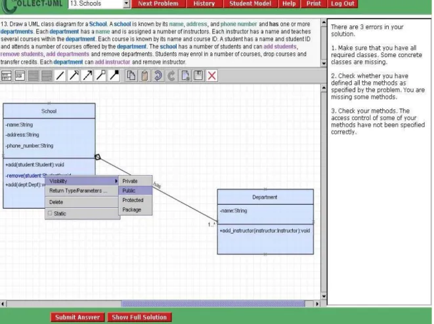Viewport: 434px width, 324px height.
Task: Click the 'has' label on association line
Action: tap(157, 185)
